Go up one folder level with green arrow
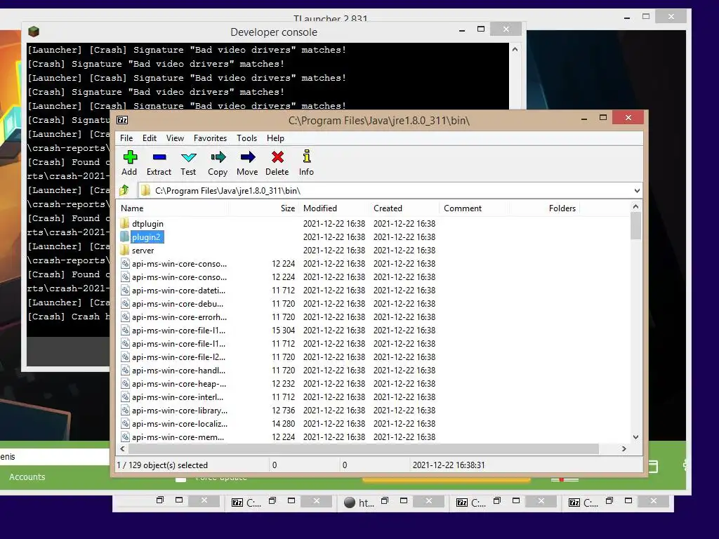Image resolution: width=719 pixels, height=539 pixels. [x=124, y=190]
